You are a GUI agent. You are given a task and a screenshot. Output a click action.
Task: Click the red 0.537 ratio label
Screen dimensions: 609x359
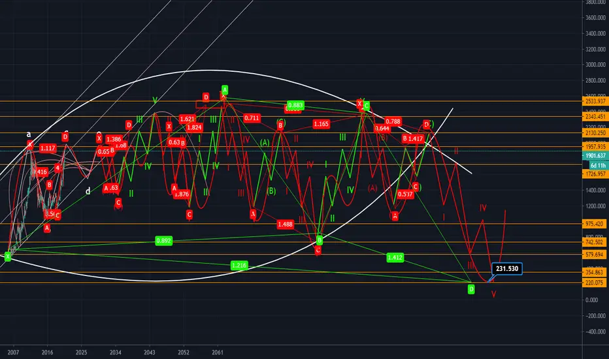pos(405,194)
